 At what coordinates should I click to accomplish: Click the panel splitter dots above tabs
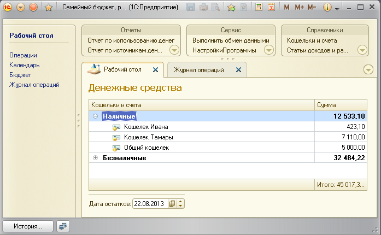point(228,59)
